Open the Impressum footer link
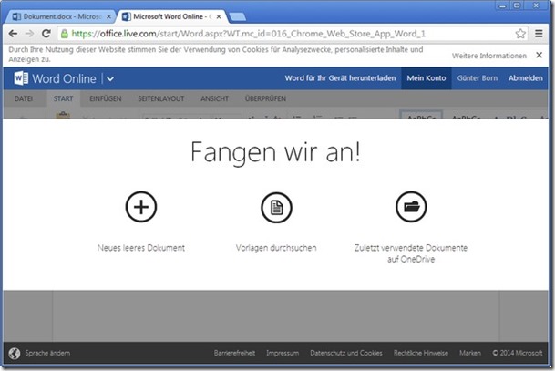 [x=283, y=353]
